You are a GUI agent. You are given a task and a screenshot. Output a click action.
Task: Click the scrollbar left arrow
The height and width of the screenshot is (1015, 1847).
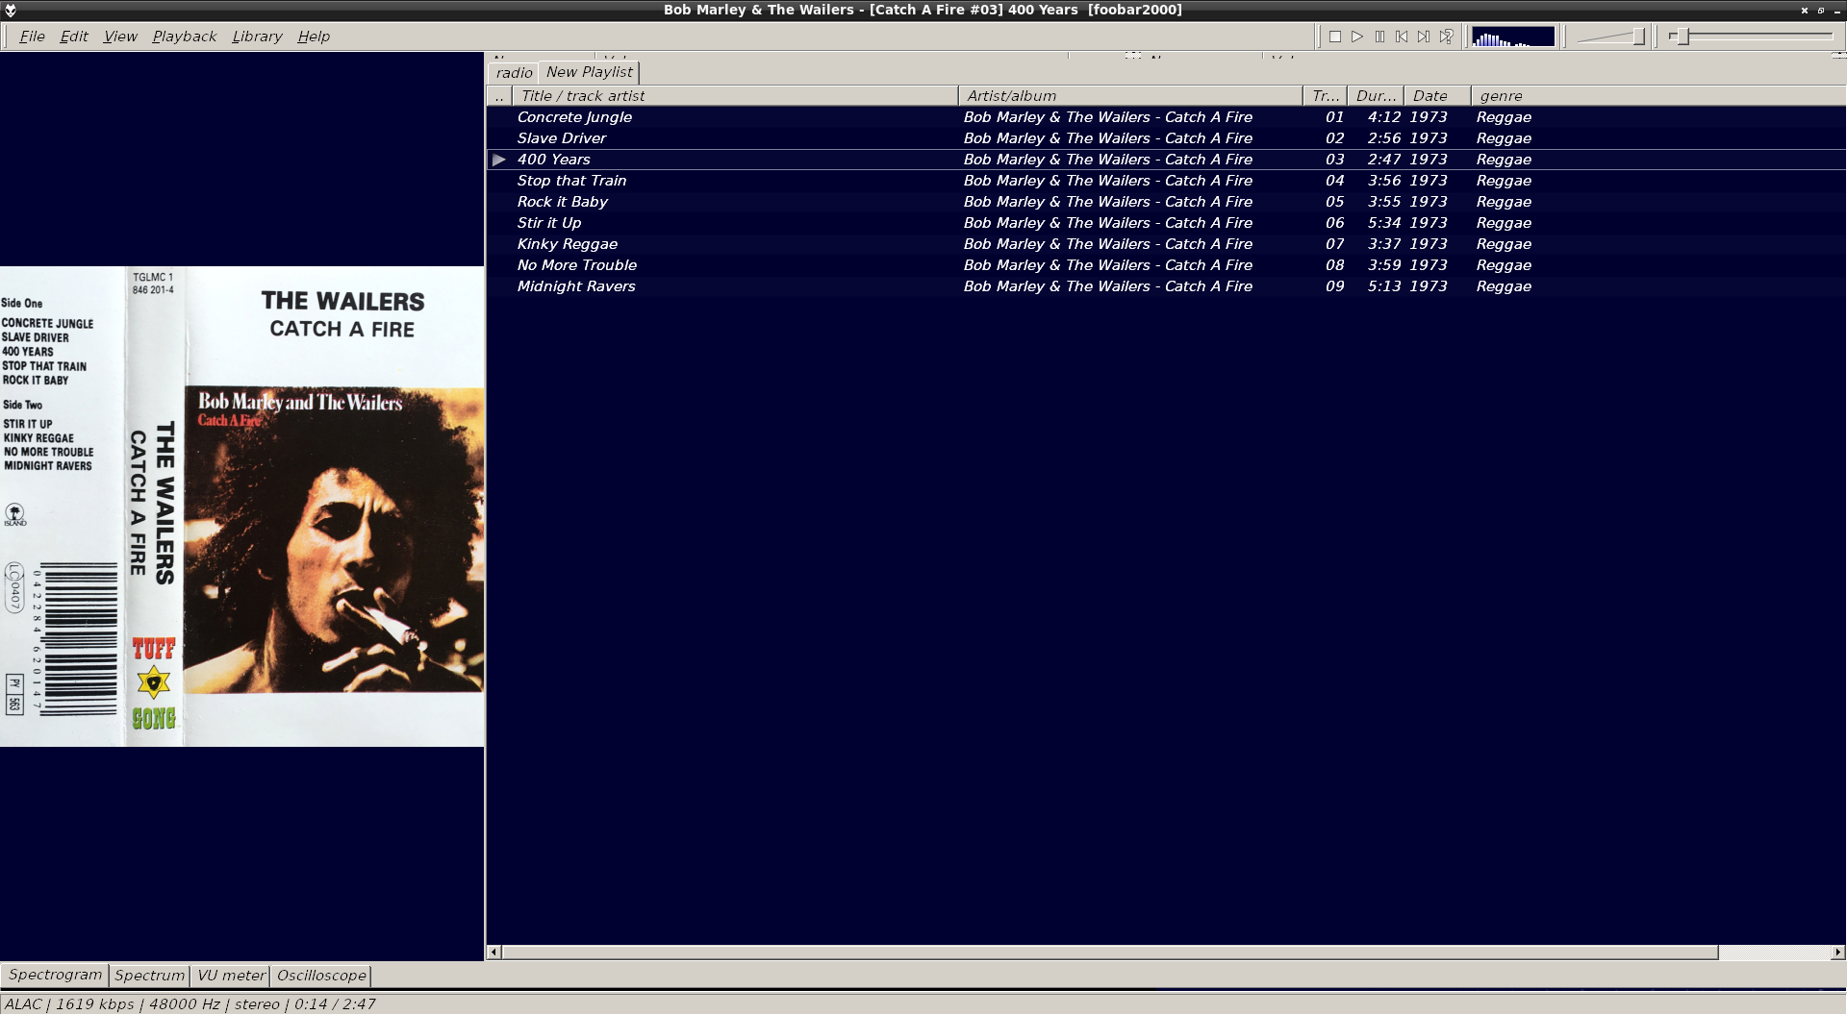494,953
